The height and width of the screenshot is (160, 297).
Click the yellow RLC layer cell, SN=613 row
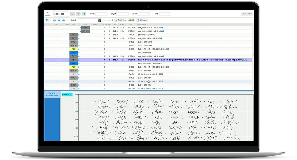click(74, 49)
